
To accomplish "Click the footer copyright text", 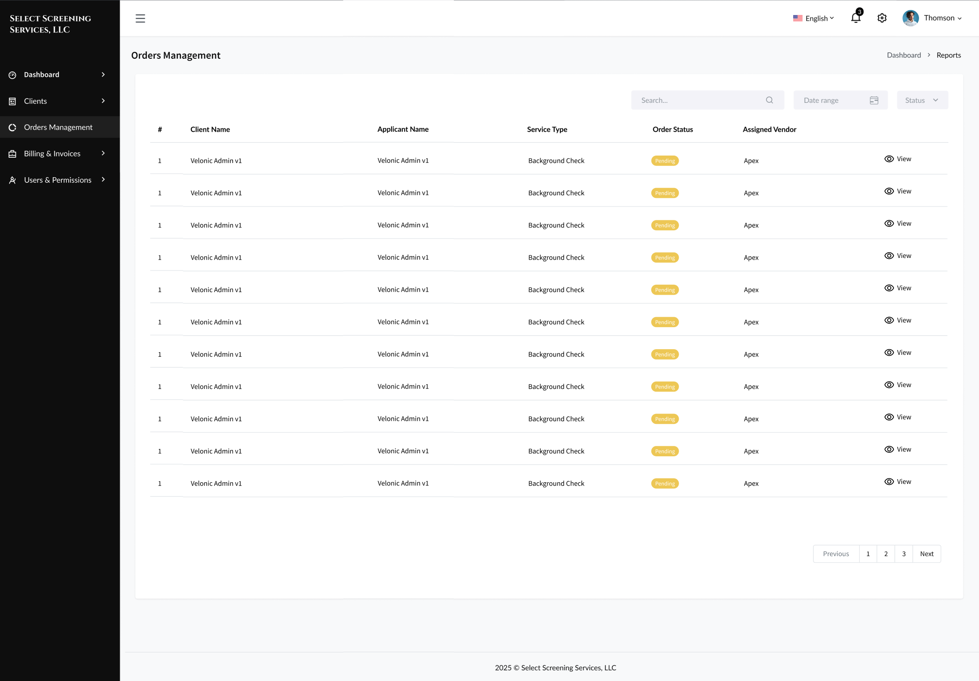I will (x=555, y=668).
